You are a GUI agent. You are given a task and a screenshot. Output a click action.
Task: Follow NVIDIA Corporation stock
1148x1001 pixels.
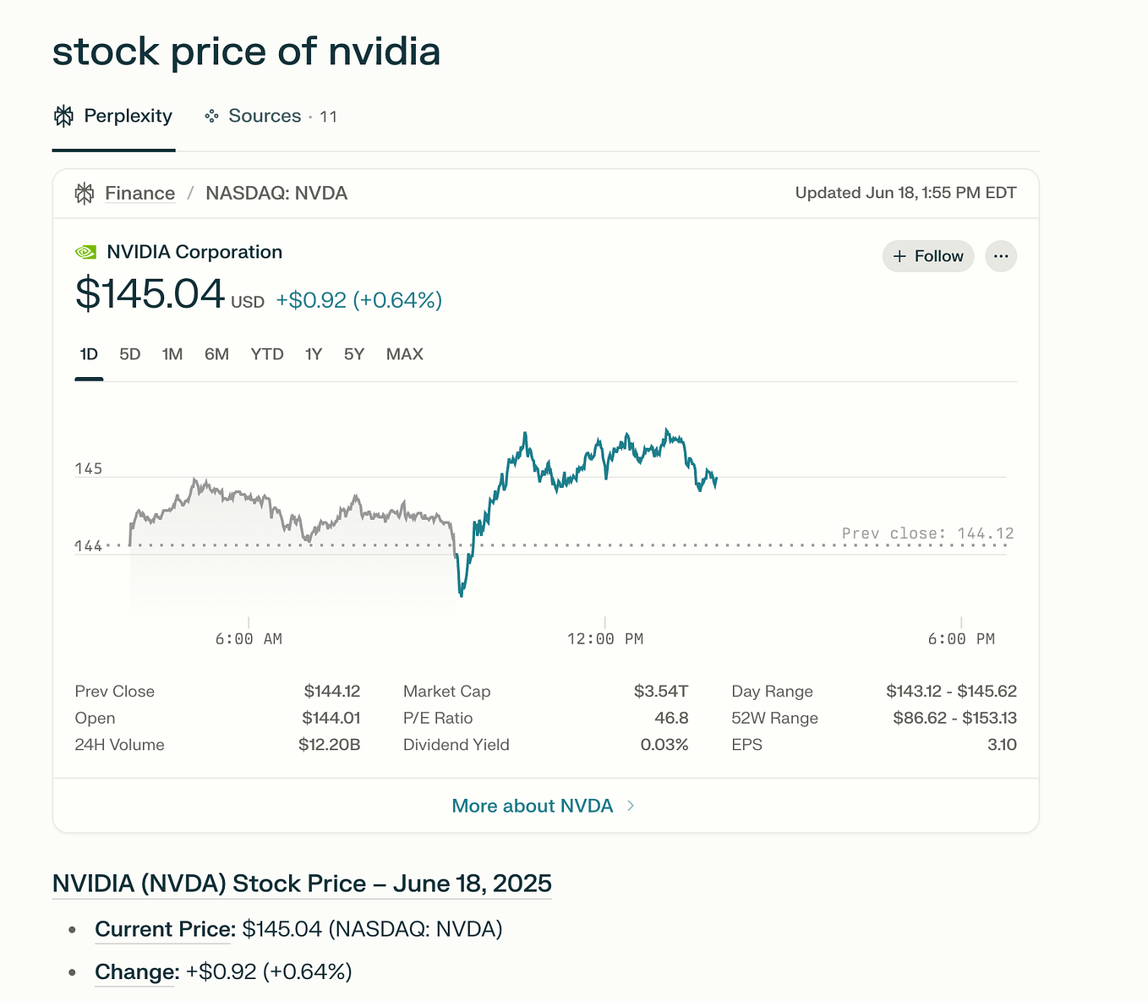click(927, 256)
